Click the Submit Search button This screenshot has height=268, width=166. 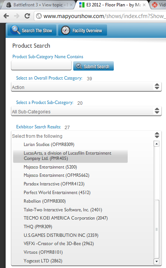[x=94, y=66]
